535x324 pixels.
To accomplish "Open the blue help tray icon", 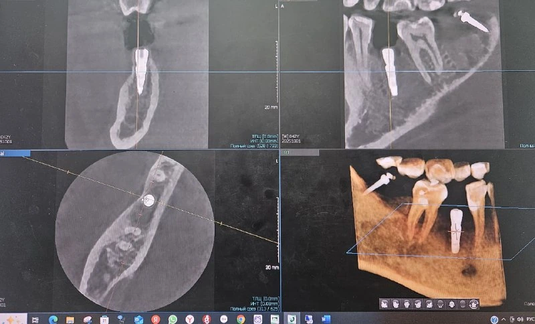I will (x=494, y=319).
